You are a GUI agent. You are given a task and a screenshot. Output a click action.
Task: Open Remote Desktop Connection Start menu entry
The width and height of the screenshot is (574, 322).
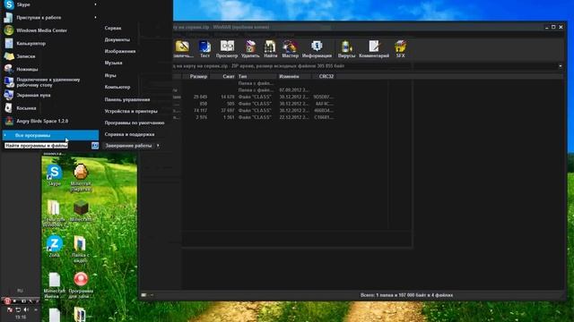point(50,82)
